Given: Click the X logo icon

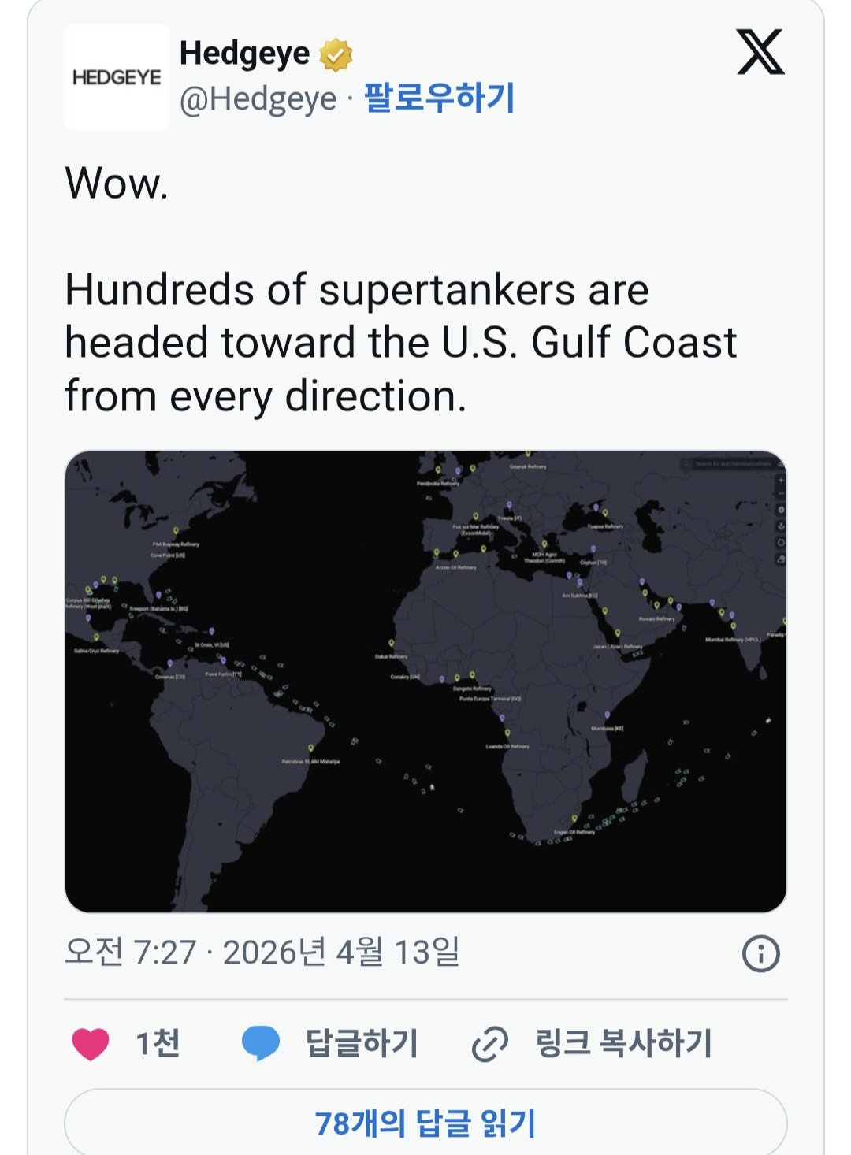Looking at the screenshot, I should [x=760, y=53].
